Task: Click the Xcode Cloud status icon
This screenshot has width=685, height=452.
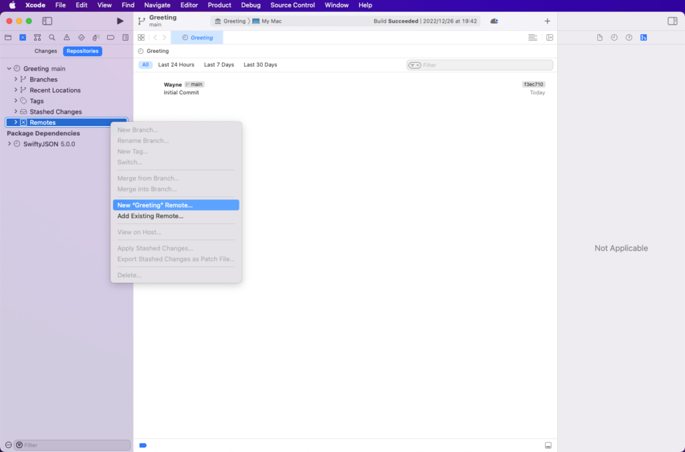Action: tap(494, 21)
